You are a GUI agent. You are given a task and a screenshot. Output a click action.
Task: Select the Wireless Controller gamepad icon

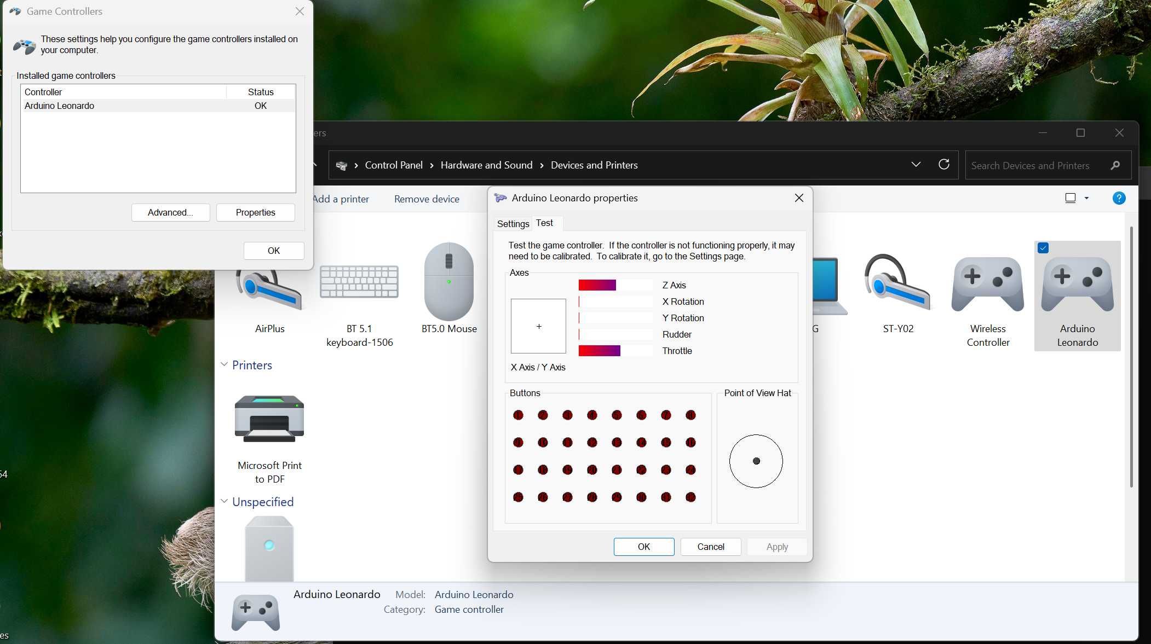[x=988, y=284]
